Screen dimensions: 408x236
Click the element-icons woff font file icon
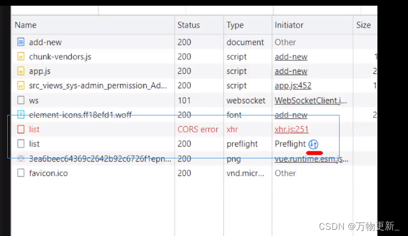tap(21, 114)
